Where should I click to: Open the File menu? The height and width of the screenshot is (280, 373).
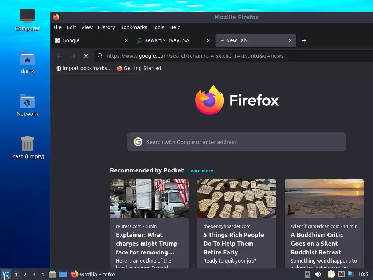click(x=57, y=27)
